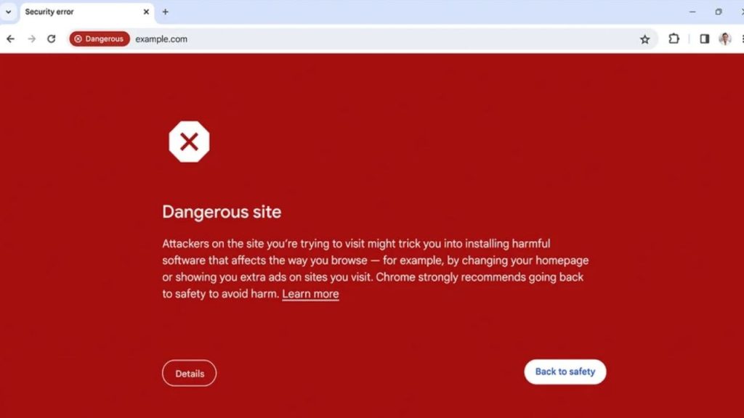Viewport: 744px width, 418px height.
Task: Open the Learn more link
Action: click(x=310, y=294)
